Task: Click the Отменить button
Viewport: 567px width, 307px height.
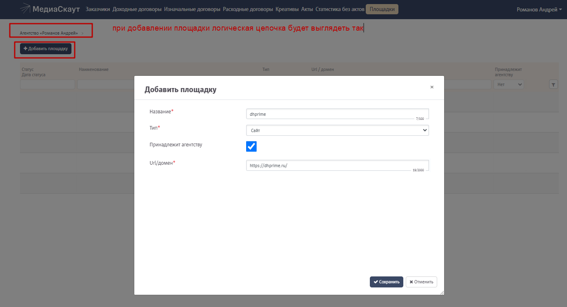Action: pyautogui.click(x=421, y=282)
